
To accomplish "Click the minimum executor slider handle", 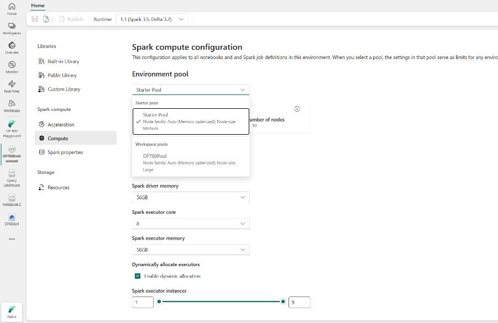I will pyautogui.click(x=159, y=301).
